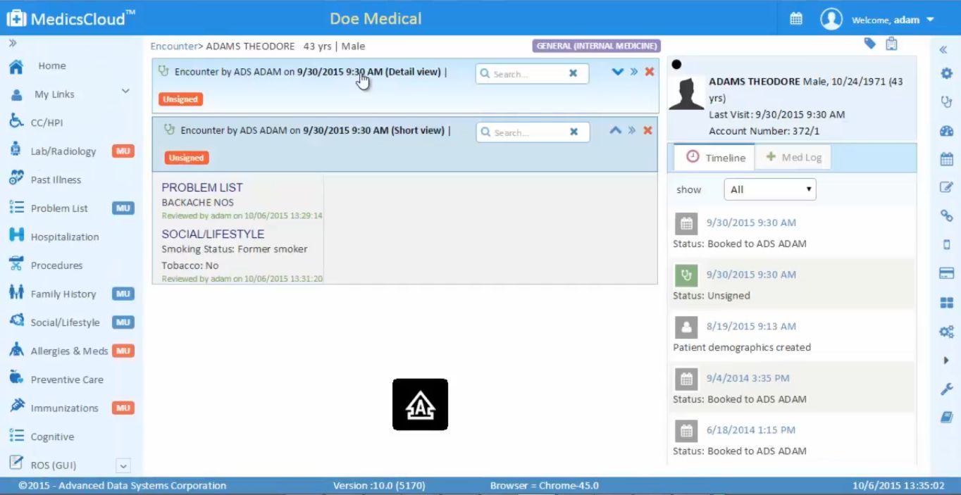Click MU badge next to Lab/Radiology
The width and height of the screenshot is (961, 495).
tap(123, 151)
